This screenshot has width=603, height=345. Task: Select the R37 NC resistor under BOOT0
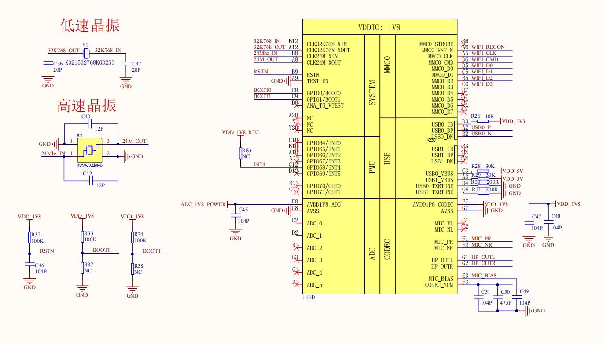(x=82, y=268)
